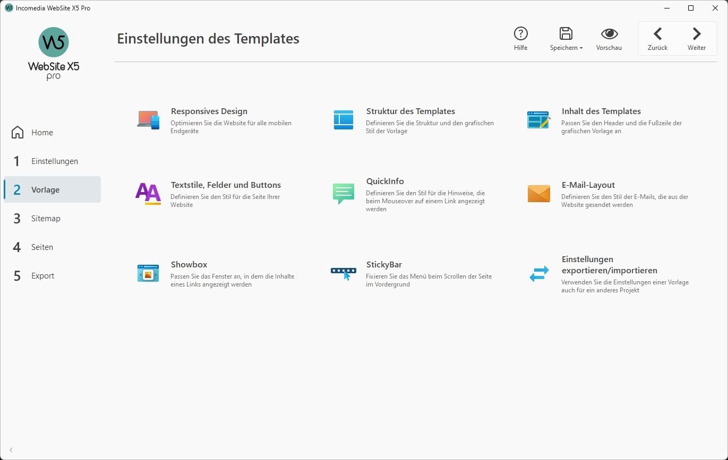The width and height of the screenshot is (728, 460).
Task: Open the Responsives Design laptop icon
Action: [x=148, y=120]
